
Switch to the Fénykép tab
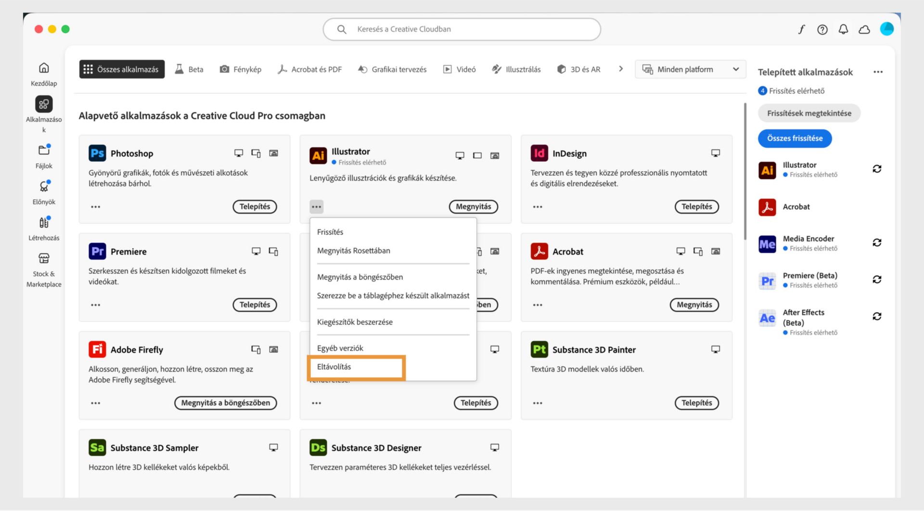241,69
